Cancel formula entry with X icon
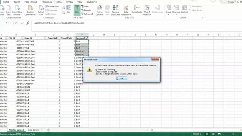Screen dimensions: 242x136 pos(16,23)
